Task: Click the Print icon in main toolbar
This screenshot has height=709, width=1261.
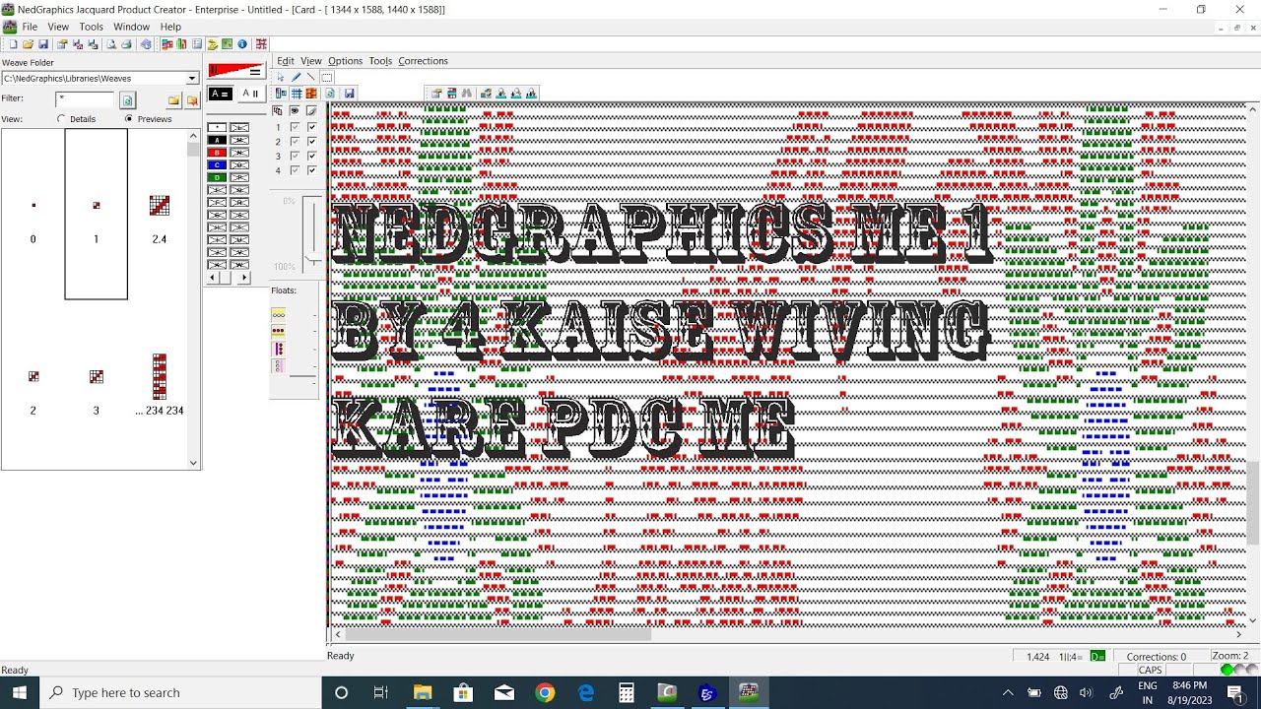Action: click(x=126, y=44)
